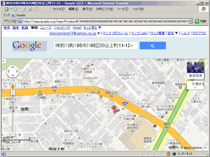Open 交通状況 traffic dropdown
The height and width of the screenshot is (157, 210).
[196, 85]
